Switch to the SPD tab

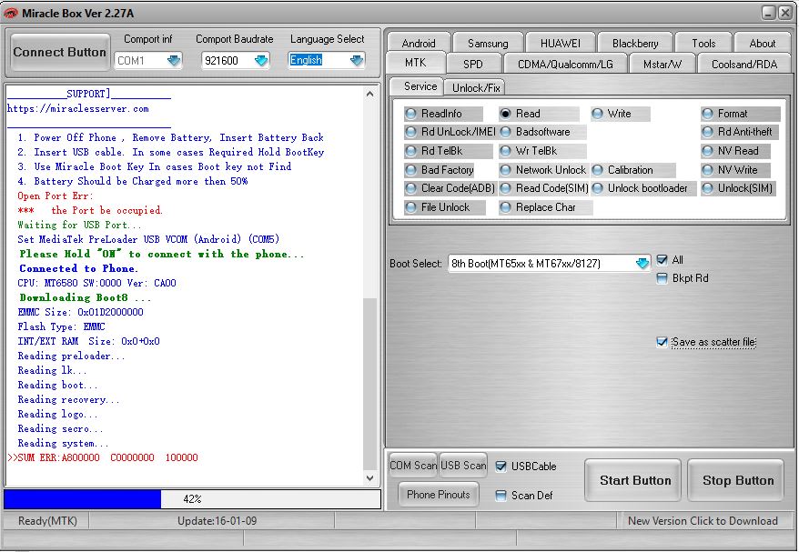point(473,65)
